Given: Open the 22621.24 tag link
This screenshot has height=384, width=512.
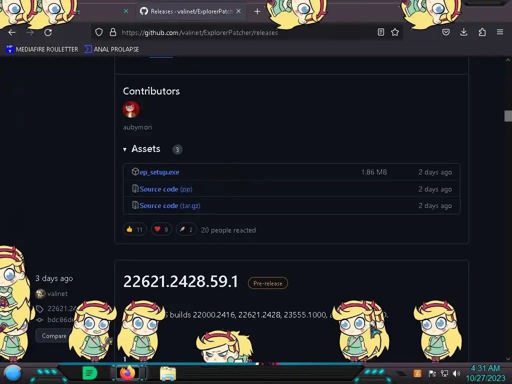Looking at the screenshot, I should tap(61, 308).
